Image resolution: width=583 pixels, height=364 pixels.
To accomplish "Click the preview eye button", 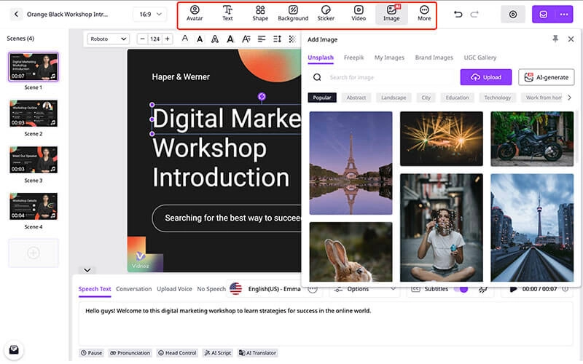I will point(513,14).
